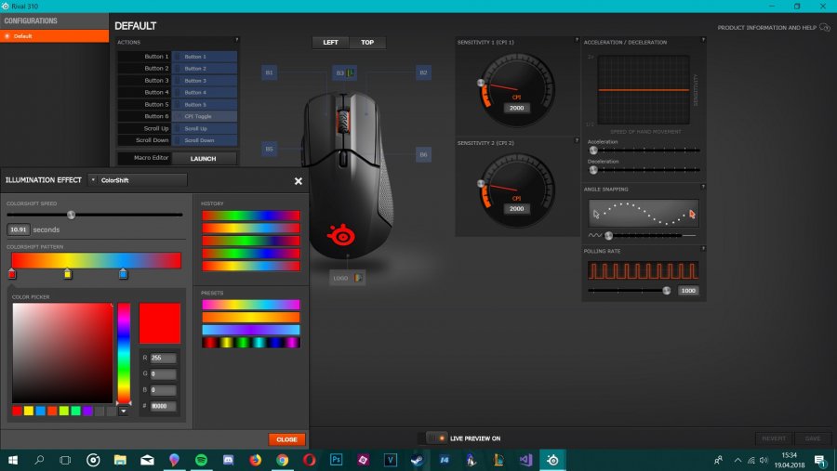The width and height of the screenshot is (837, 471).
Task: Click the orange CLOSE button
Action: (x=286, y=439)
